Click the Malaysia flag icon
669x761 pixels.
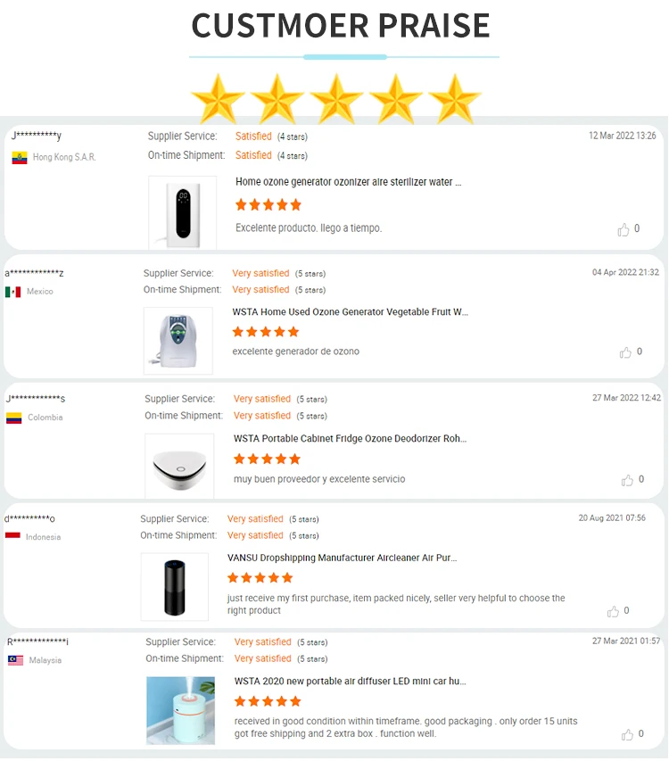(x=15, y=660)
